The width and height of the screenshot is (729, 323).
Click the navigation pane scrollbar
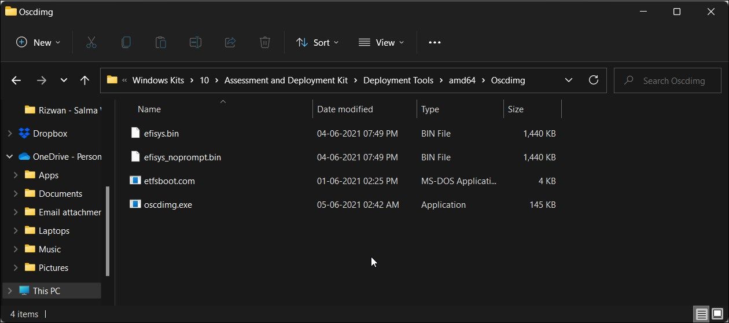coord(108,232)
